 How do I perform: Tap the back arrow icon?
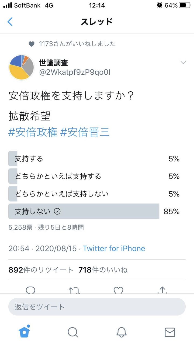(x=10, y=22)
